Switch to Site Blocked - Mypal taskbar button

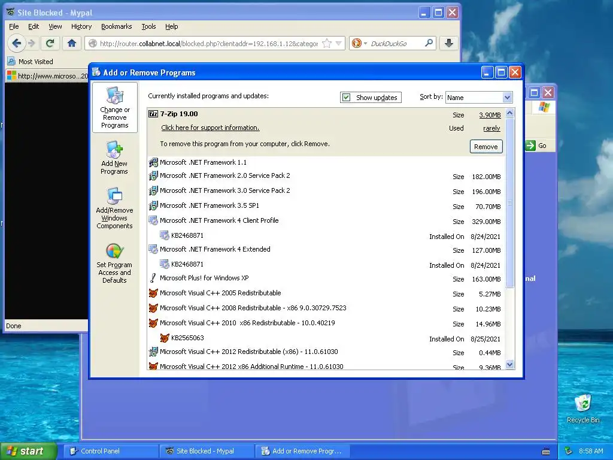click(207, 451)
